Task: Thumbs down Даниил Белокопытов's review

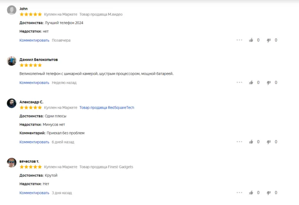Action: point(269,82)
